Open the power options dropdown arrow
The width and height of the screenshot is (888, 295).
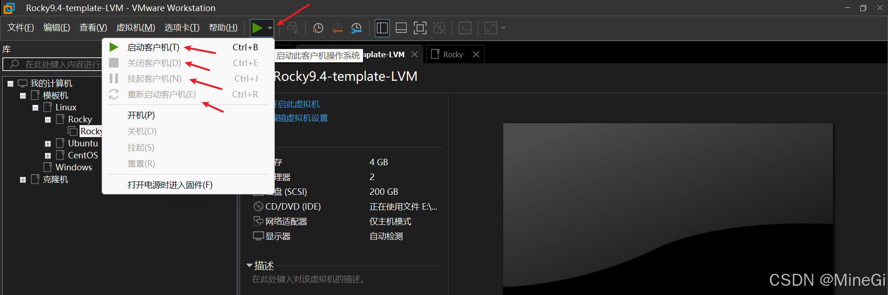pos(270,28)
